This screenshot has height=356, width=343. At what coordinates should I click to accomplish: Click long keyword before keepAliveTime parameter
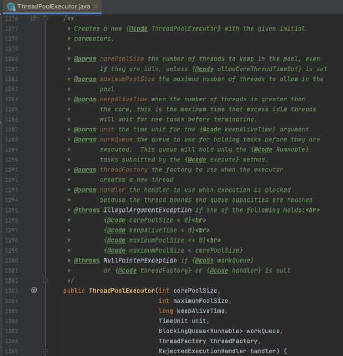pos(166,311)
